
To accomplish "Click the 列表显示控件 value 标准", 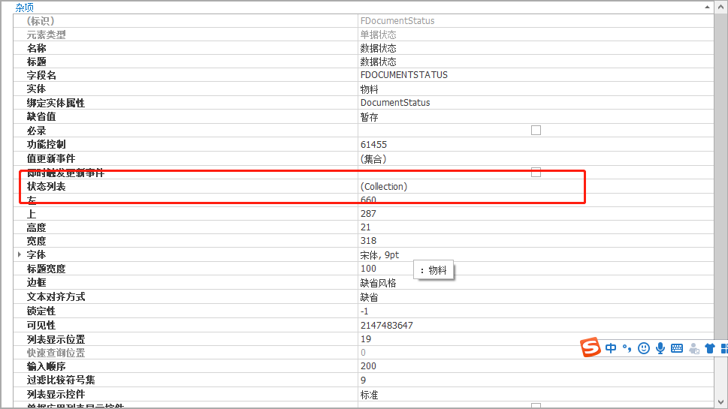I will coord(369,395).
